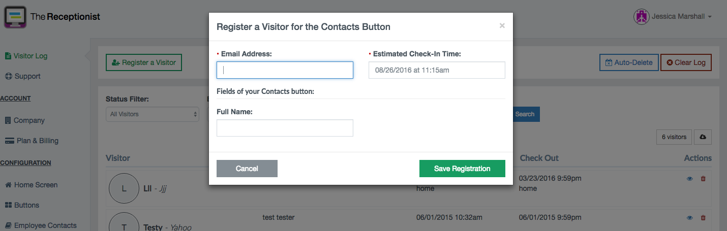The image size is (727, 231).
Task: Open the Jessica Marshall account dropdown
Action: [x=673, y=16]
